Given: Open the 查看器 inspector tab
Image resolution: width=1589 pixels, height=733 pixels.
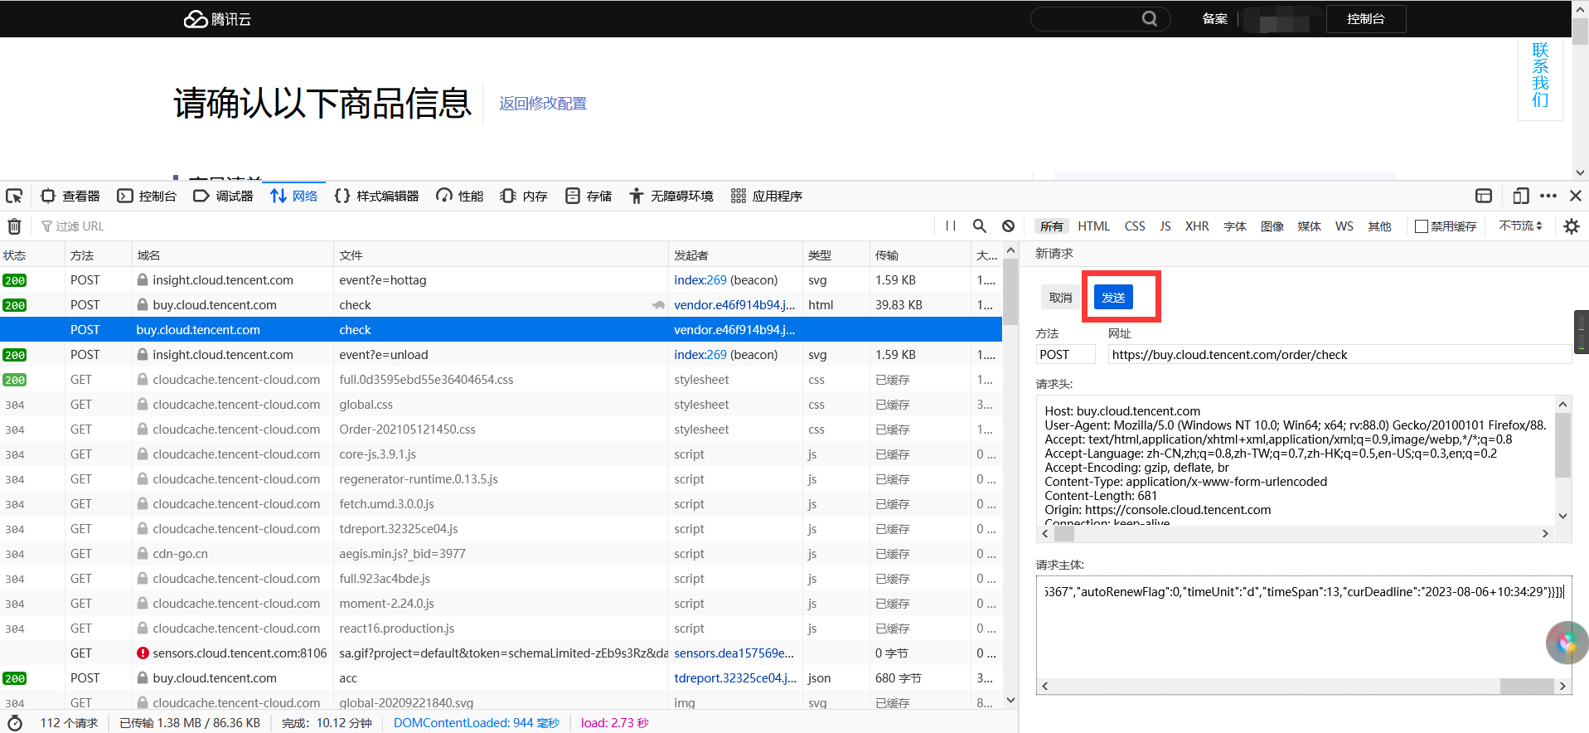Looking at the screenshot, I should point(70,196).
